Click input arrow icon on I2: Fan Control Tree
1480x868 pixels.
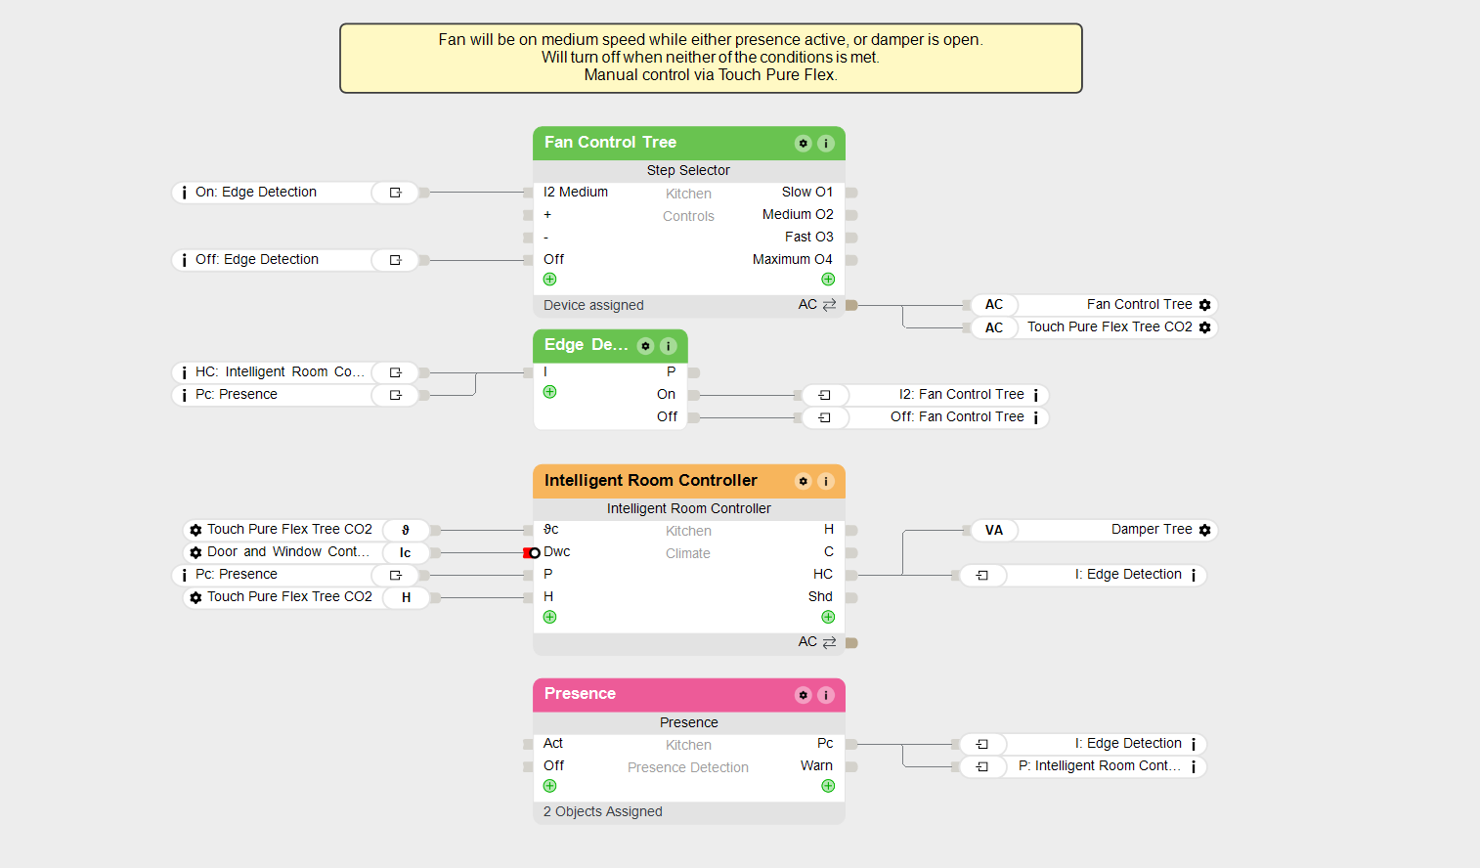click(825, 395)
